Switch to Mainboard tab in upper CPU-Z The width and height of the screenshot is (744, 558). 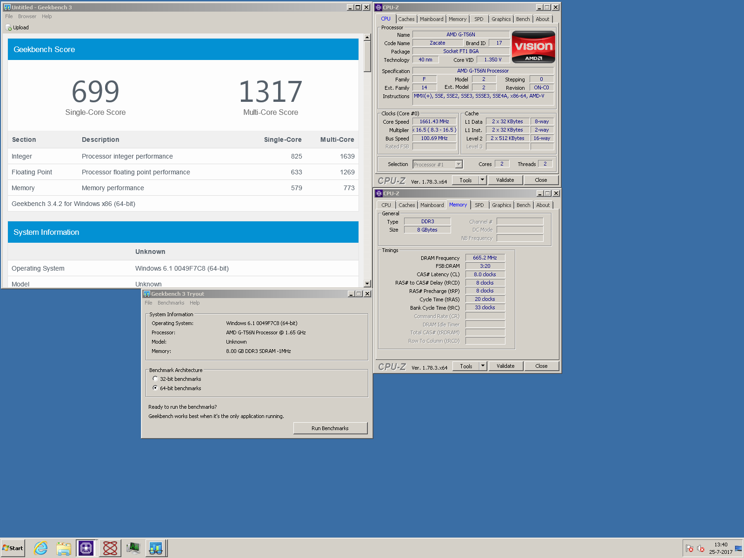click(432, 19)
